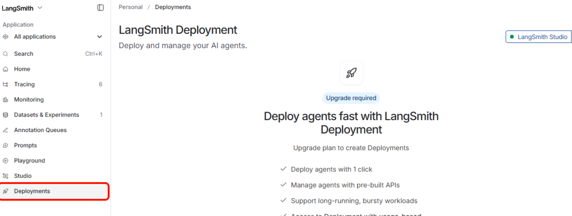Click the chevron beside All applications
Image resolution: width=572 pixels, height=216 pixels.
pos(99,37)
